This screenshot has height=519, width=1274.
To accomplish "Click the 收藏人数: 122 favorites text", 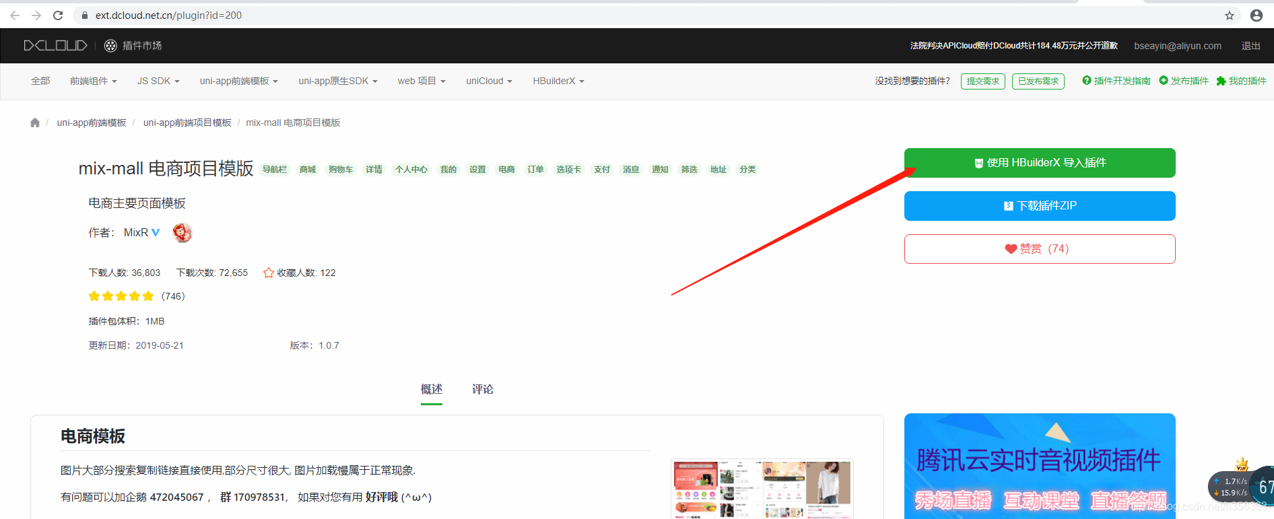I will click(306, 273).
